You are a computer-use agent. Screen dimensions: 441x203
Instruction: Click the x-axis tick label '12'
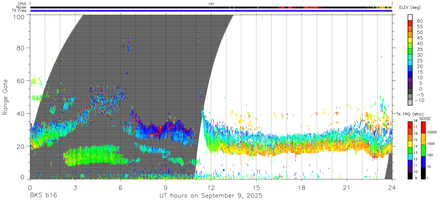coord(211,188)
